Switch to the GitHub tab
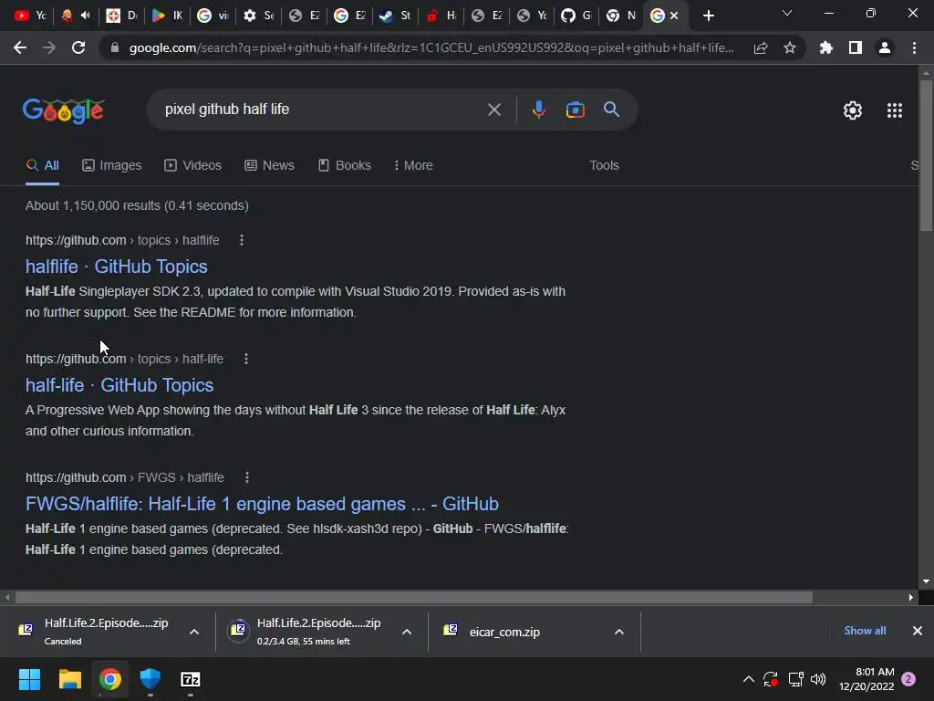Viewport: 934px width, 701px height. pyautogui.click(x=576, y=16)
